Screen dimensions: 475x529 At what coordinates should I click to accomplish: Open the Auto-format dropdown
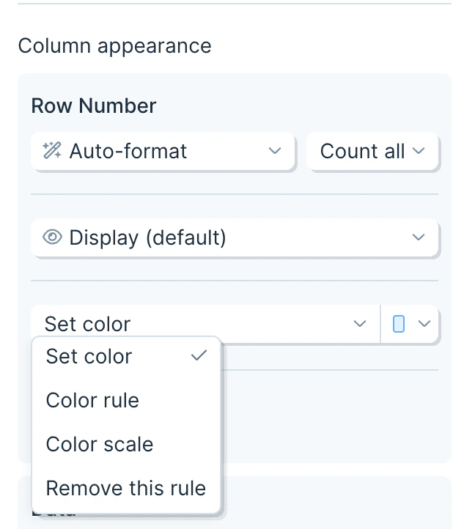163,152
